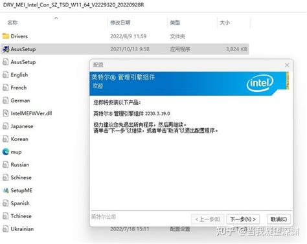Image resolution: width=307 pixels, height=244 pixels.
Task: Click the installer version text 2230.3.19.0
Action: tap(157, 113)
